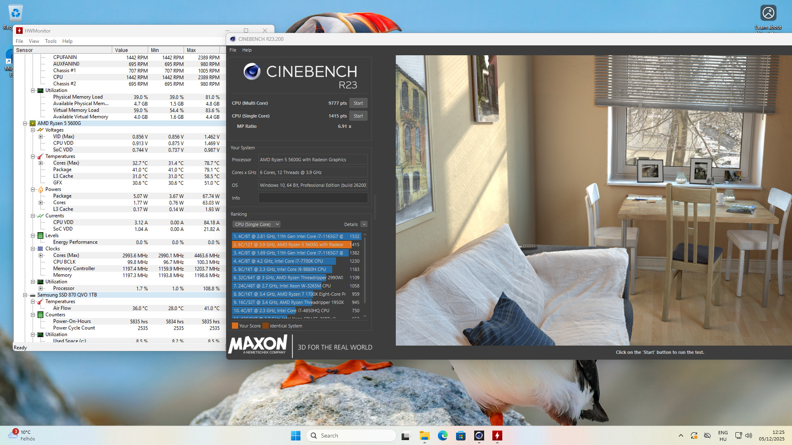The image size is (792, 445).
Task: Click the Min column header
Action: click(x=165, y=50)
